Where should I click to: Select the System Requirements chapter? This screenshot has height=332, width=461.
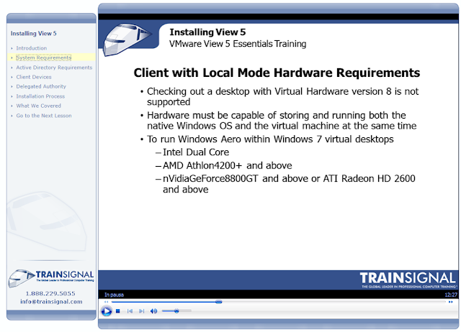point(43,57)
